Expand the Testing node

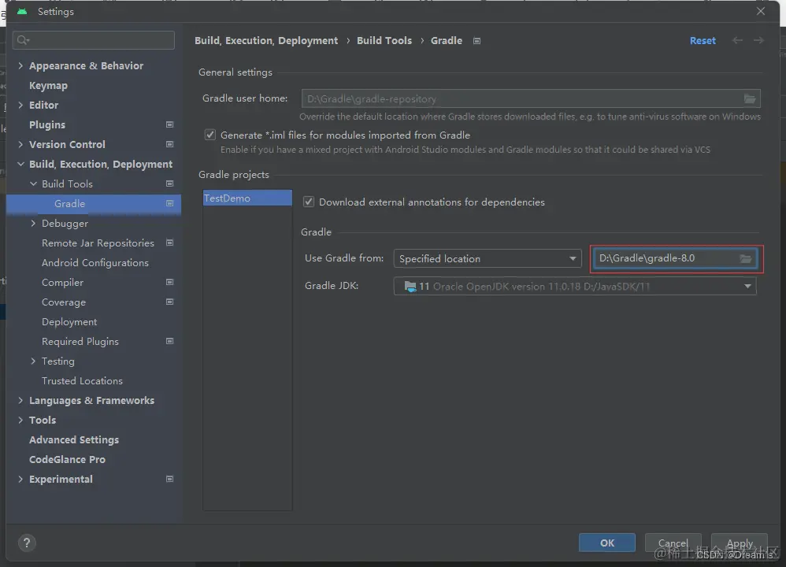[33, 361]
